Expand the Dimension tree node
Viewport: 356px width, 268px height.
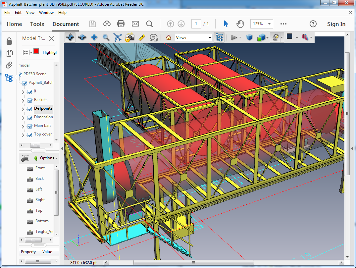[23, 118]
